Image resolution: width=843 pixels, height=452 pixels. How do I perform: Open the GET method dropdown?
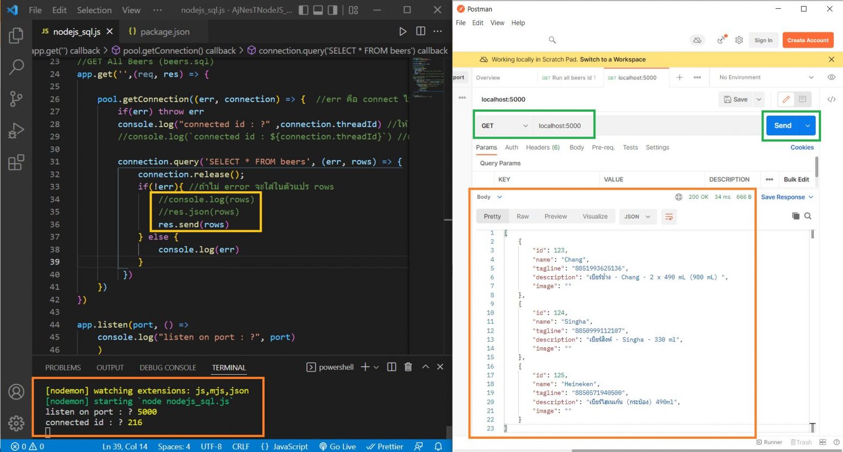[x=504, y=126]
